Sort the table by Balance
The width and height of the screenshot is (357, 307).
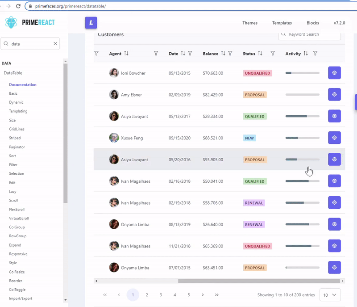223,53
